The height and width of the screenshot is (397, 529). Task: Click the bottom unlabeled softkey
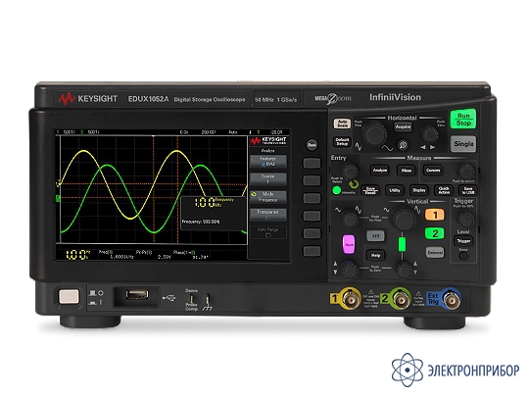(312, 251)
